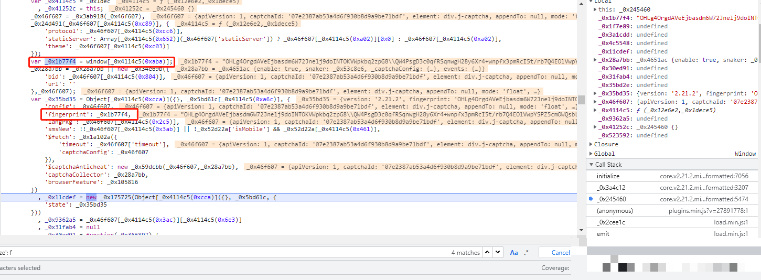Select the 'emit' load.min.js stack frame
This screenshot has width=761, height=280.
pyautogui.click(x=603, y=234)
